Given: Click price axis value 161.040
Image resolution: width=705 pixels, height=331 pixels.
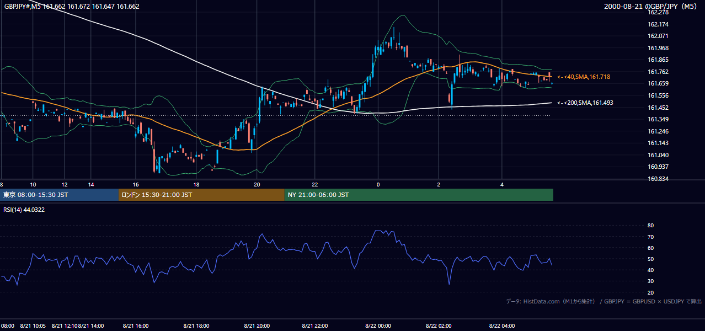Looking at the screenshot, I should (658, 155).
